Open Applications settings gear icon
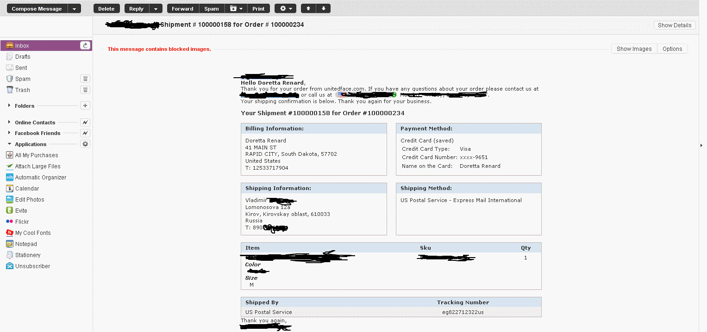Viewport: 707px width, 332px height. point(85,144)
